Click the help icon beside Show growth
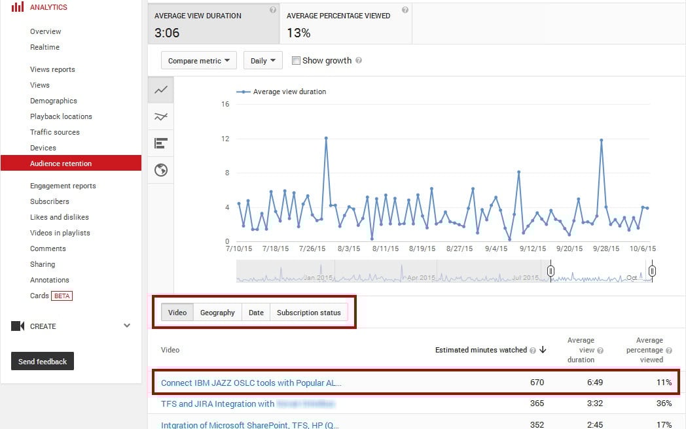686x429 pixels. tap(359, 60)
